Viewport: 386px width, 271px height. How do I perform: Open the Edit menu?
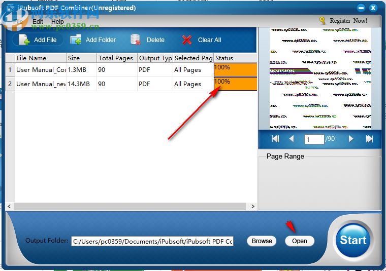(38, 22)
